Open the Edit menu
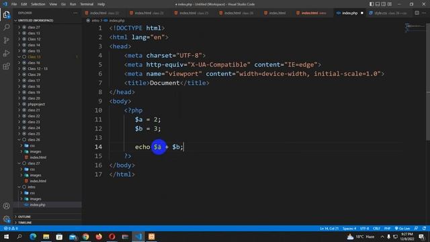The width and height of the screenshot is (430, 242). tap(24, 4)
